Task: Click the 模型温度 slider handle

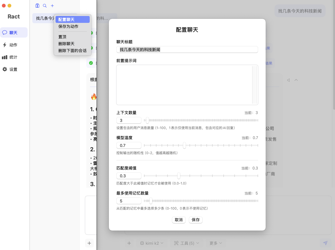Action: (x=184, y=145)
